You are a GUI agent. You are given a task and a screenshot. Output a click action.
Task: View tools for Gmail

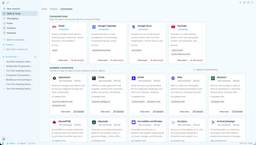click(63, 60)
